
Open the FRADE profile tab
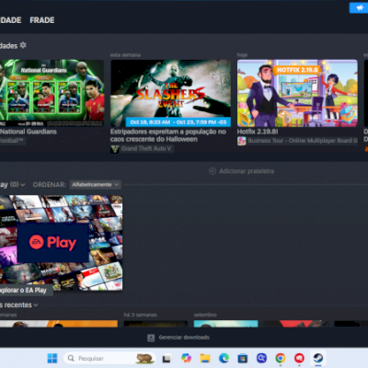42,20
